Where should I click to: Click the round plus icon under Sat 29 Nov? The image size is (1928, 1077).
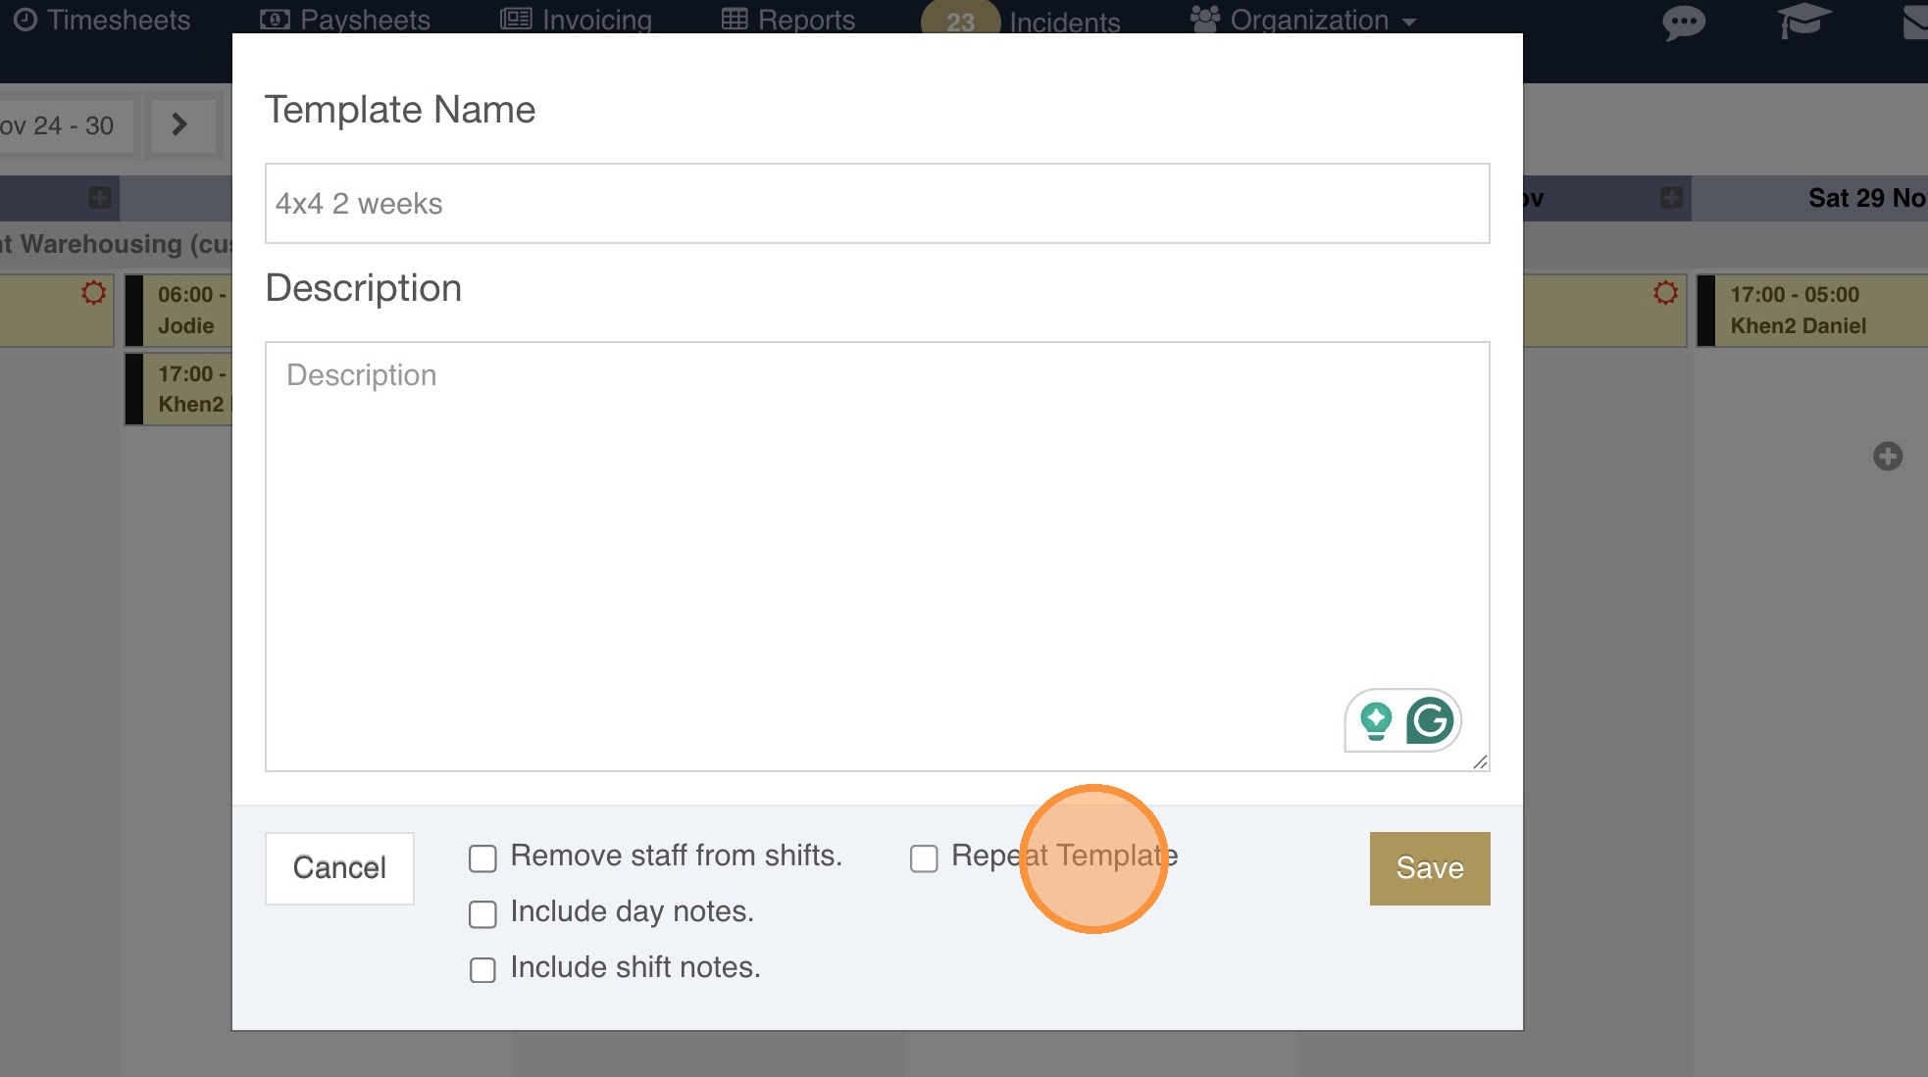pyautogui.click(x=1887, y=456)
